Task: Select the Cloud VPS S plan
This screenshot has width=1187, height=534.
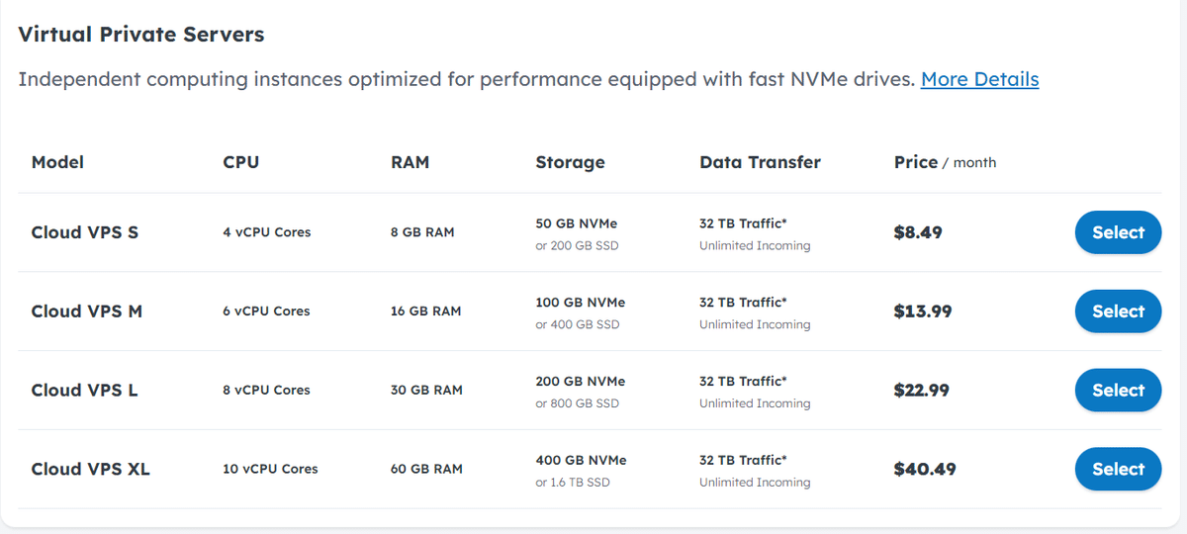Action: coord(1118,232)
